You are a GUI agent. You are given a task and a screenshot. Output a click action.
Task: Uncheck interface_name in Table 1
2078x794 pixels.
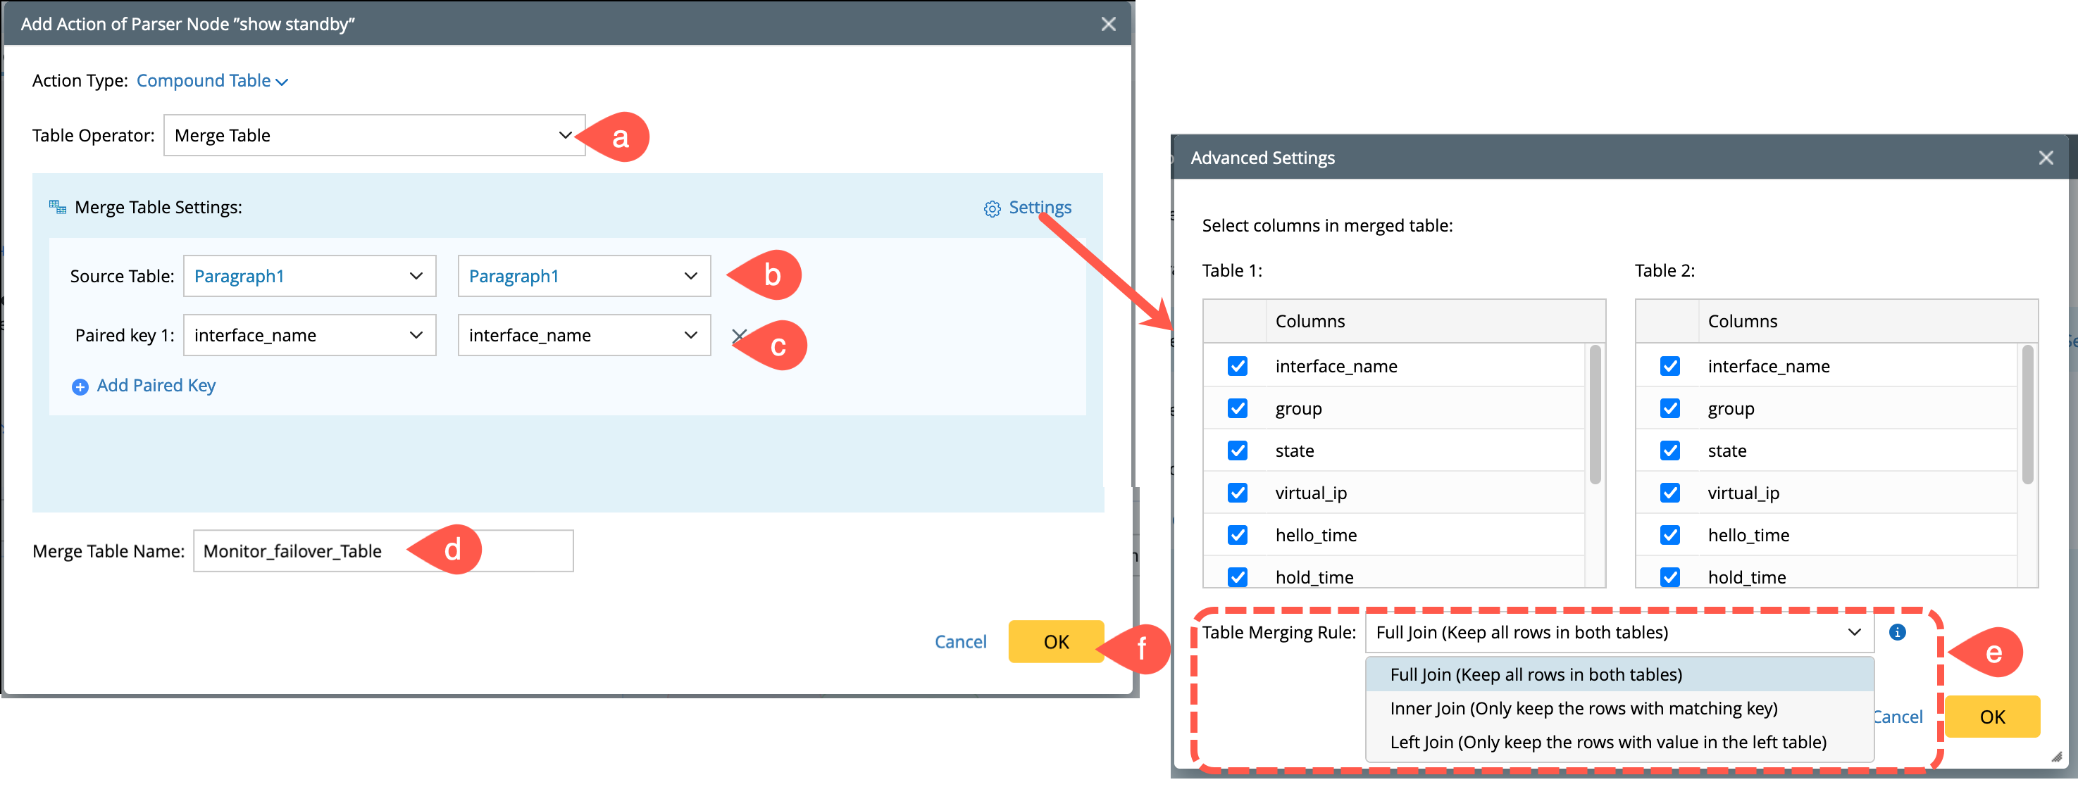pos(1237,366)
